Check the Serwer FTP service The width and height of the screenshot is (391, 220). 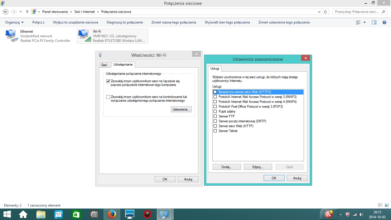[x=215, y=116]
